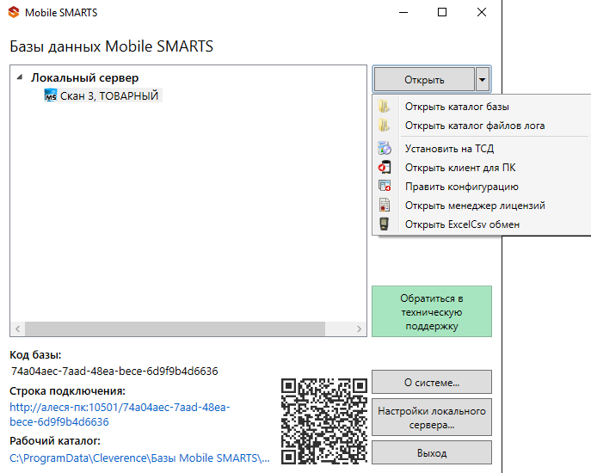Viewport: 591px width, 473px height.
Task: Click the QR code image
Action: click(324, 421)
